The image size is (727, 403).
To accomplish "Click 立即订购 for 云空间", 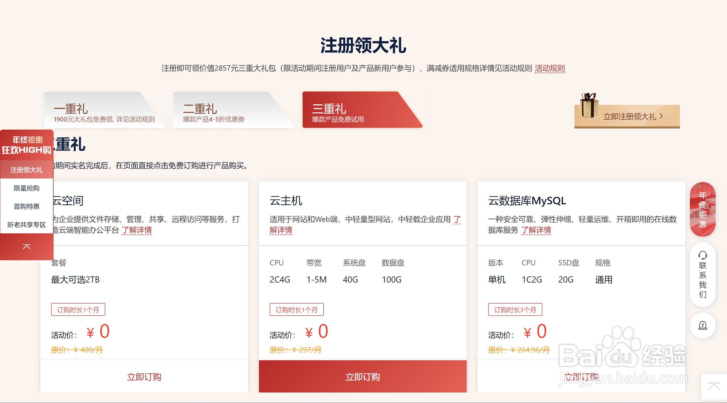I will [144, 376].
